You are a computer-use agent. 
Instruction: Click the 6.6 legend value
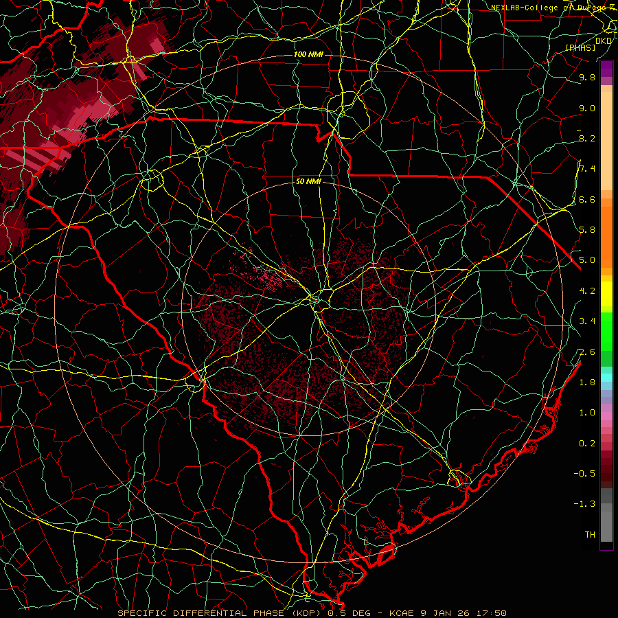[x=587, y=199]
